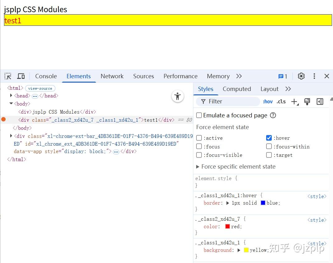
Task: Check the :focus-within state checkbox
Action: point(269,146)
